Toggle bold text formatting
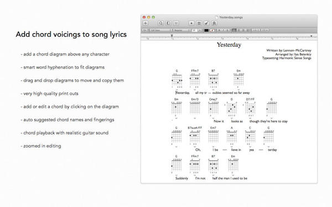Screen dimensions: 332x207 click(219, 30)
